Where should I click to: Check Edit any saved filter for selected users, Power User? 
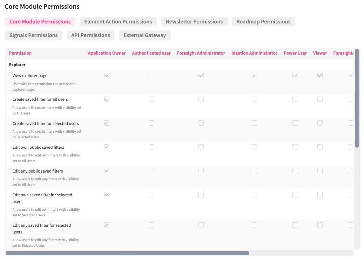click(295, 225)
